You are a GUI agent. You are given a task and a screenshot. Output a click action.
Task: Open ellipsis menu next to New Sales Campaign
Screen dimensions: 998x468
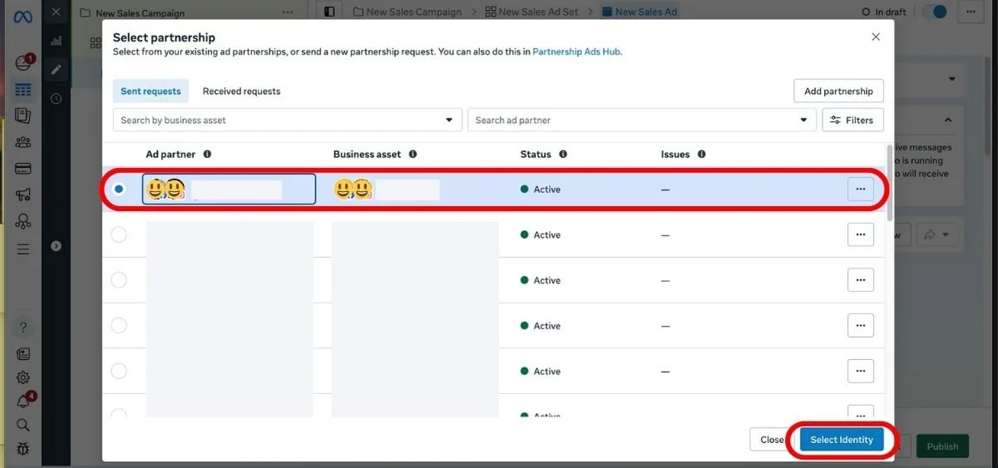tap(288, 12)
